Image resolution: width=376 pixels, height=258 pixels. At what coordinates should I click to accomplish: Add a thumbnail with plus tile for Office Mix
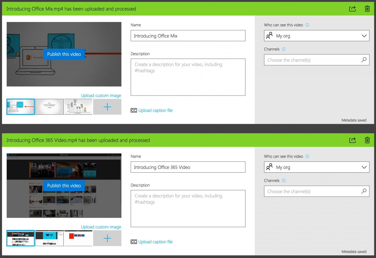[107, 107]
